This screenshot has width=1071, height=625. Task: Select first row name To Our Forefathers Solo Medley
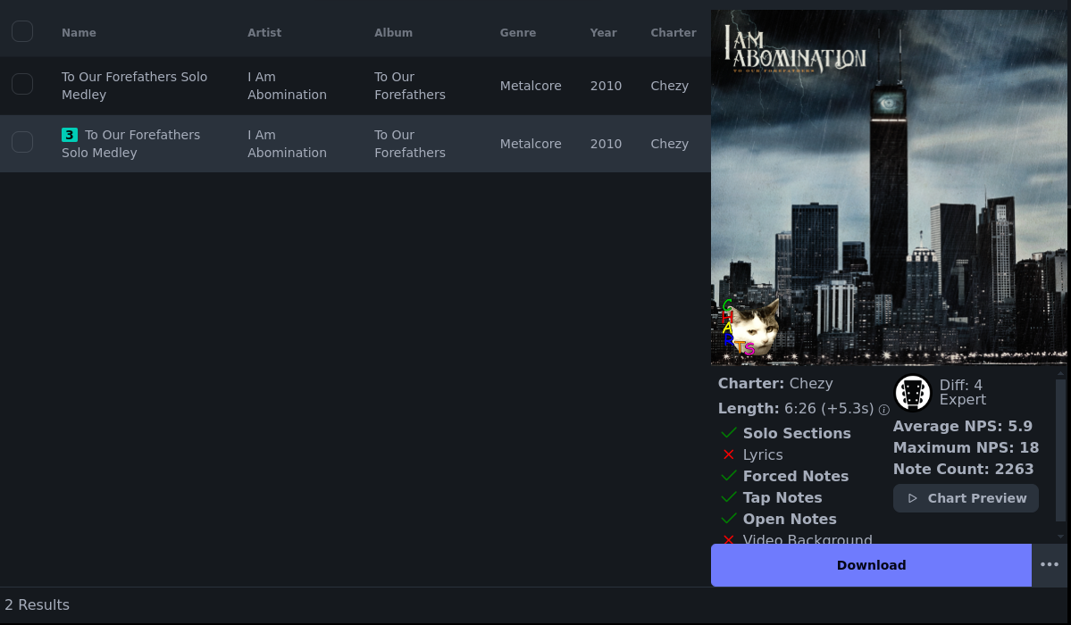coord(135,86)
